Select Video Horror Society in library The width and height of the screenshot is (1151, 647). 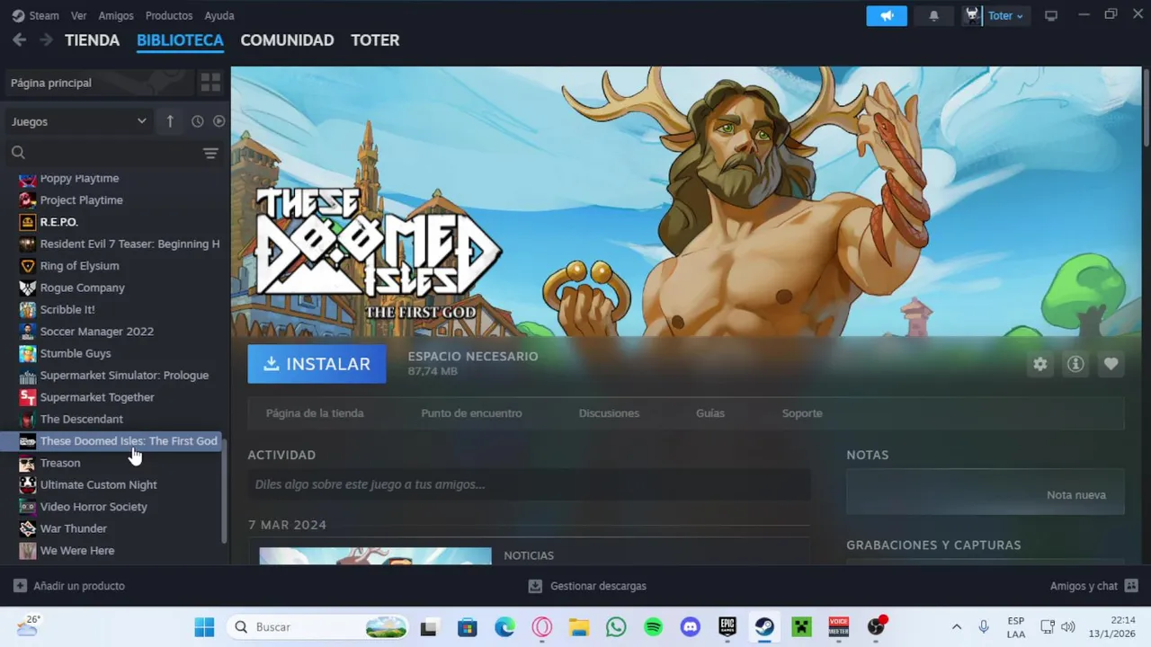(94, 507)
